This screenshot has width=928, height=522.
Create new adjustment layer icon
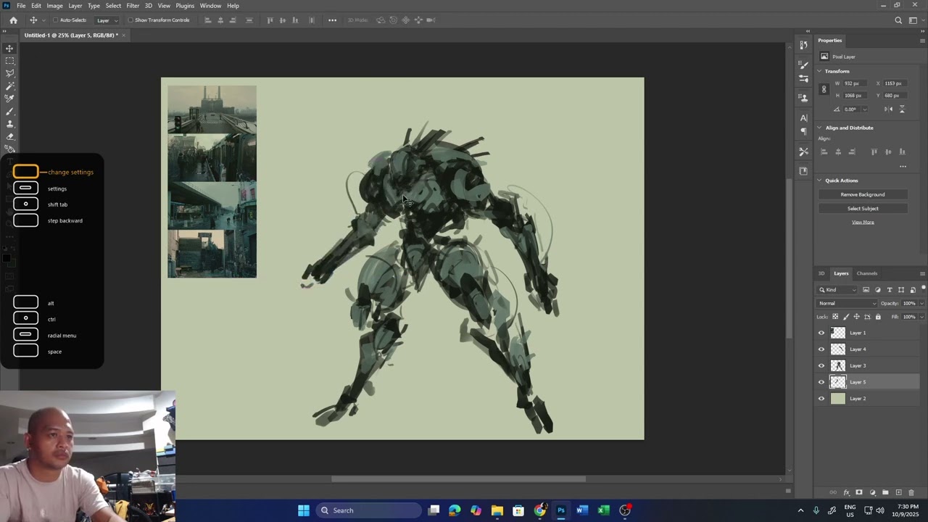click(872, 493)
